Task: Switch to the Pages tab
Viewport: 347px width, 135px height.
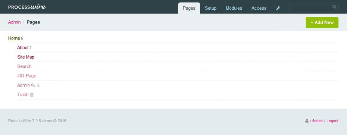Action: (x=189, y=8)
